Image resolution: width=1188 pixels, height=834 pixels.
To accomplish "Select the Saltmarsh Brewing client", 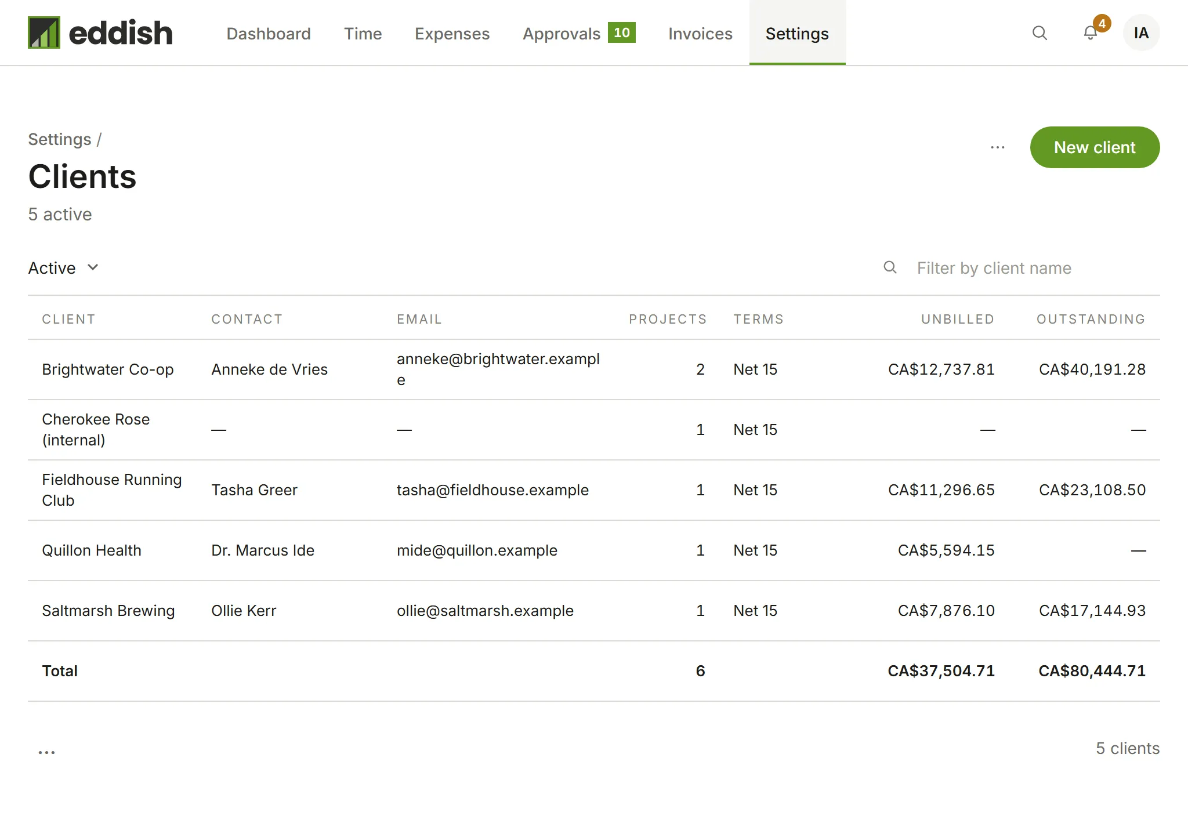I will click(108, 611).
